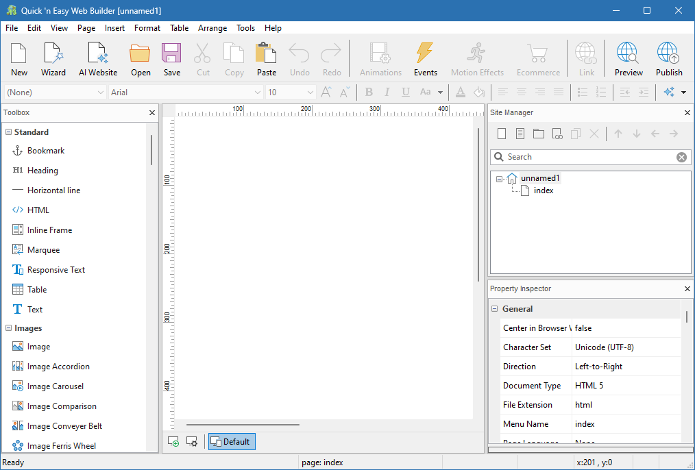The height and width of the screenshot is (470, 695).
Task: Open Motion Effects tool
Action: point(477,60)
